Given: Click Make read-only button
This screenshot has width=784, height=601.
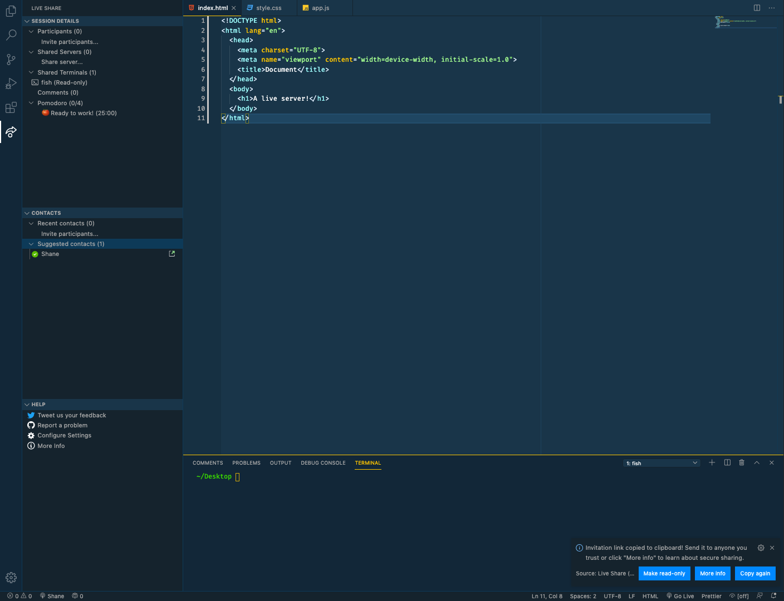Looking at the screenshot, I should coord(664,574).
